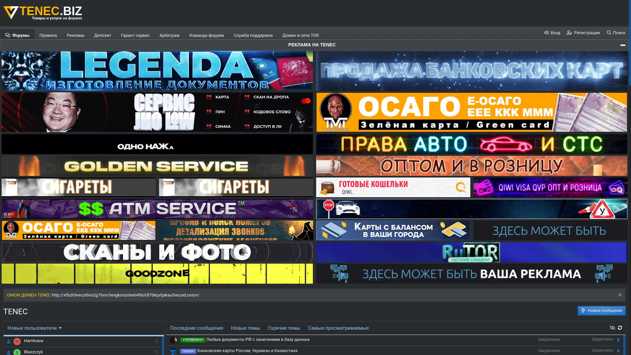
Task: Click the Hamhoew H avatar
Action: coord(17,342)
